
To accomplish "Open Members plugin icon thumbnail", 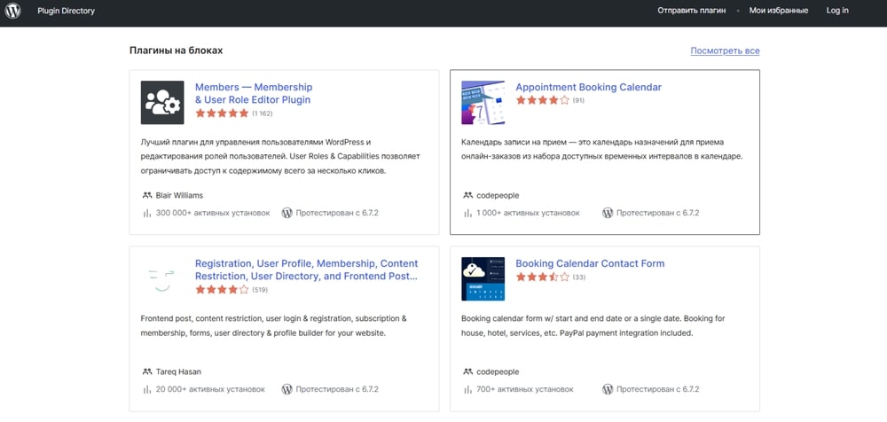I will (x=162, y=102).
